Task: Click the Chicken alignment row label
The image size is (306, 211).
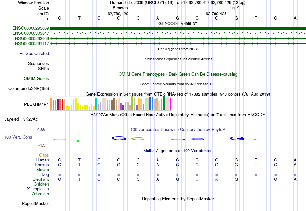Action: click(41, 184)
